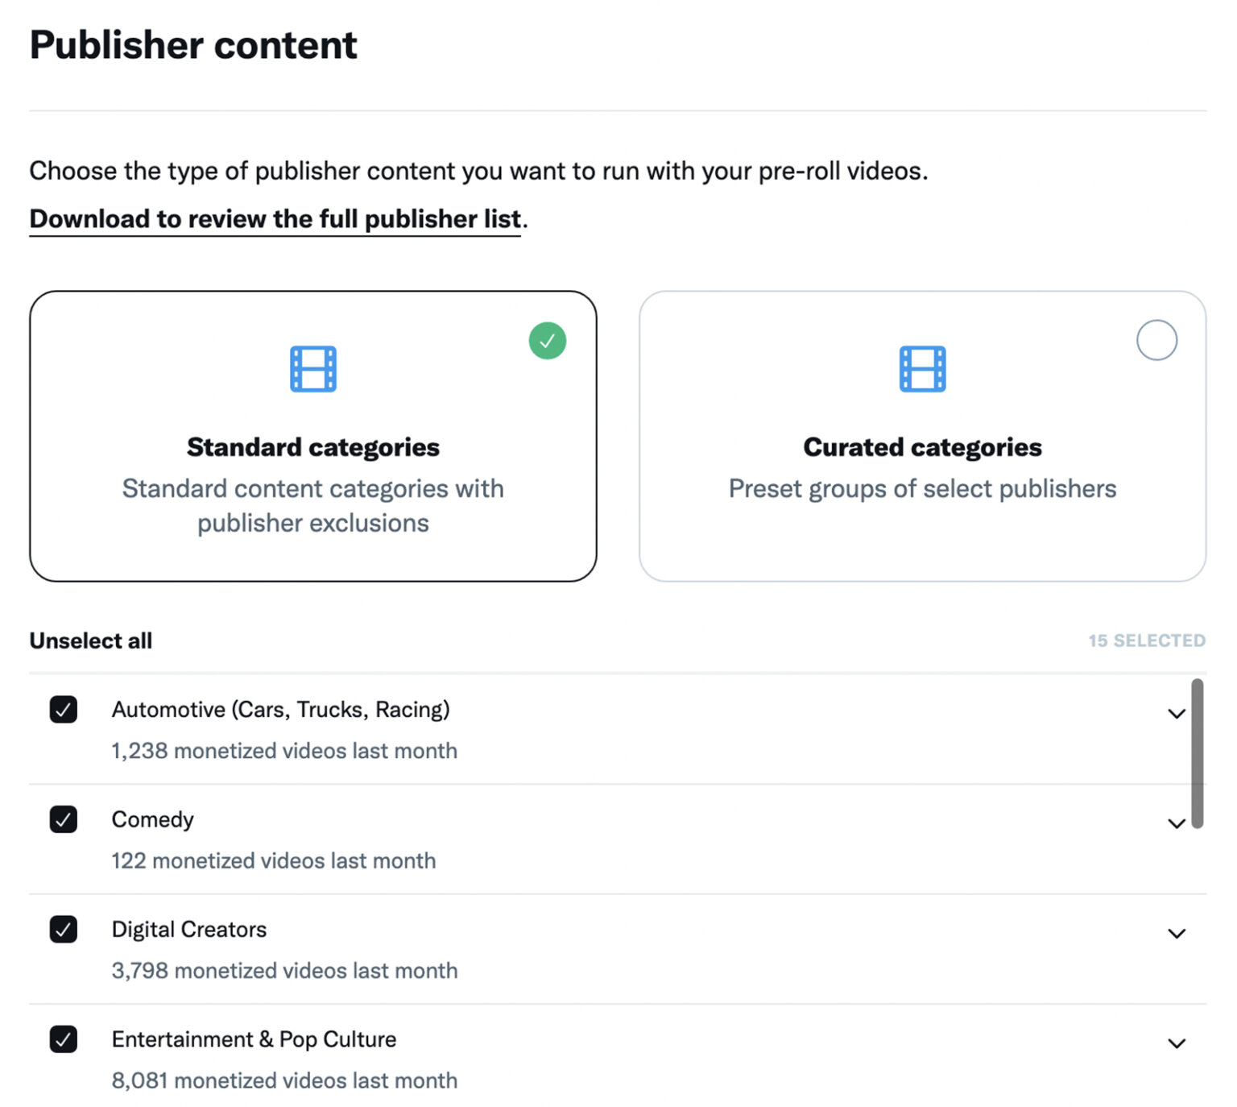Uncheck the Comedy category
The image size is (1237, 1107).
[x=63, y=820]
